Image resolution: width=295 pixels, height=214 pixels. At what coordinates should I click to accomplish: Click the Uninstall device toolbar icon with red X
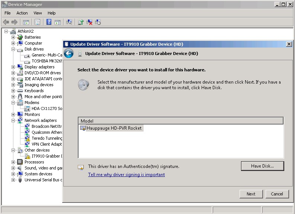pyautogui.click(x=89, y=22)
